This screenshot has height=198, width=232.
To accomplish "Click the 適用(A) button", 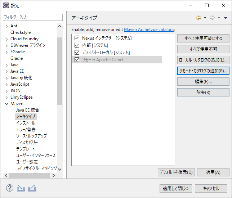I will tap(213, 172).
